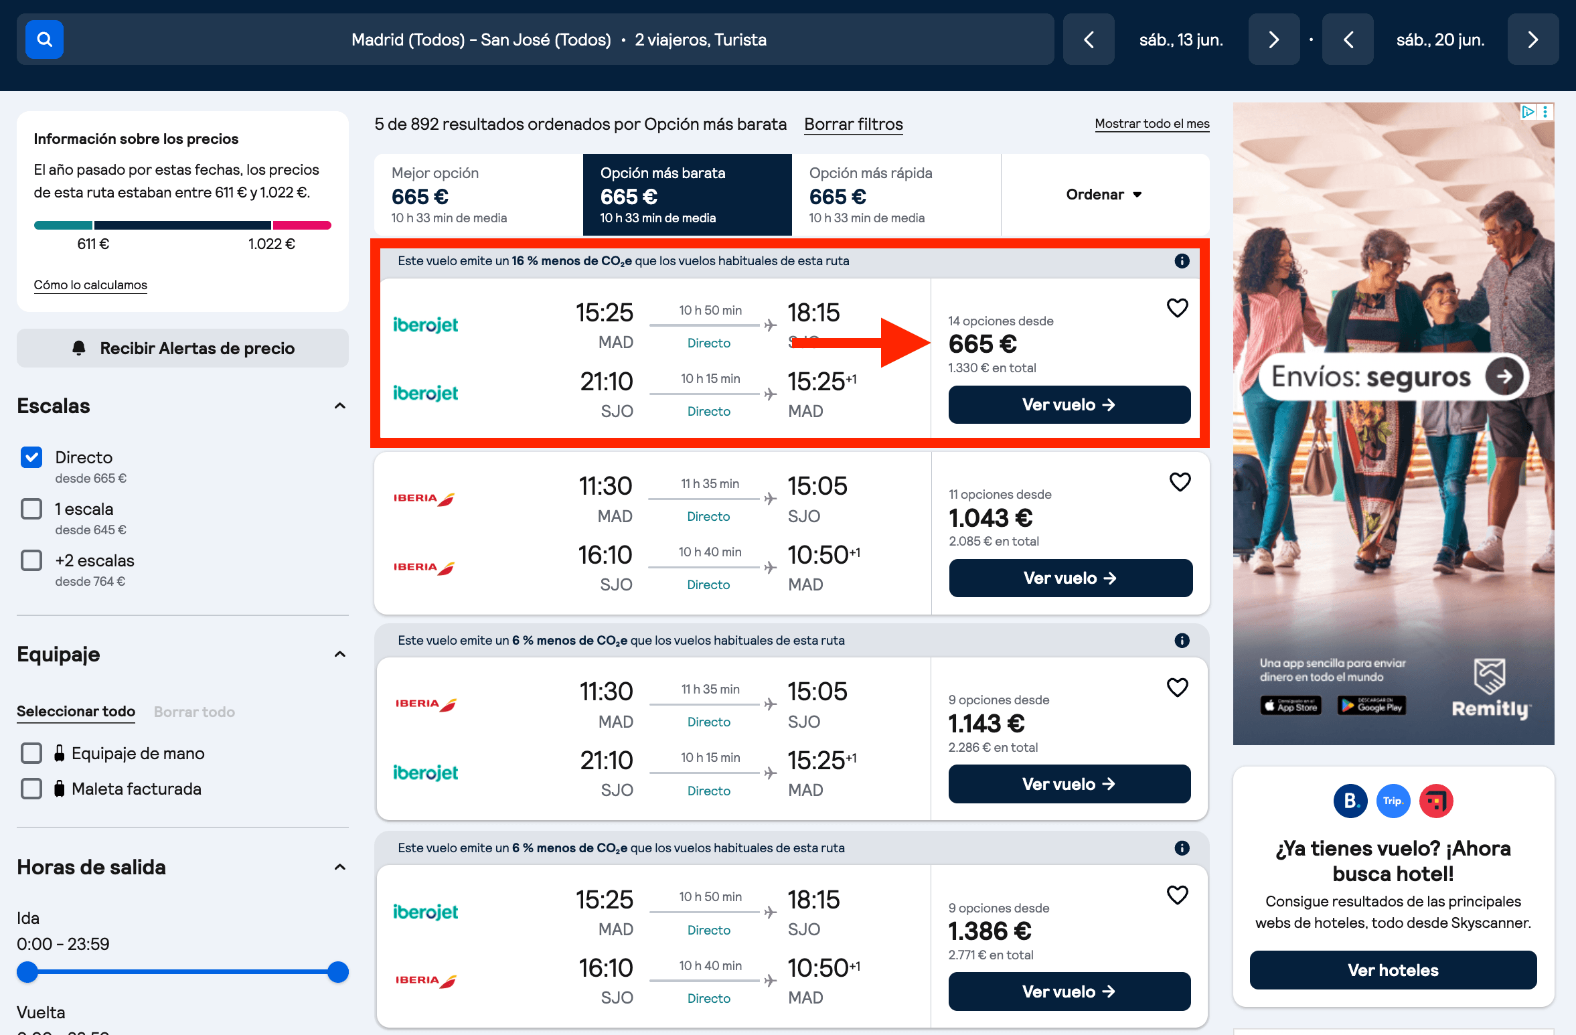Click Ver vuelo for the 665 € flight
Image resolution: width=1576 pixels, height=1035 pixels.
coord(1069,404)
